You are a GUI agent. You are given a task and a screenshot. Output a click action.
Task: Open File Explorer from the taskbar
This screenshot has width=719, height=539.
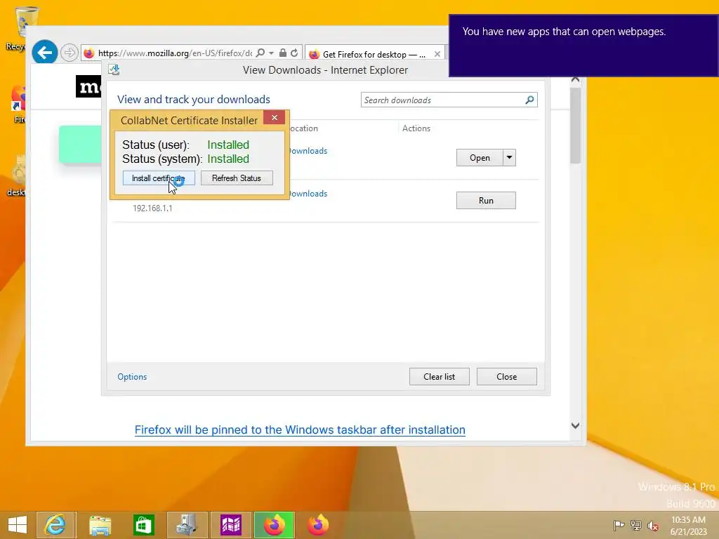(x=100, y=525)
